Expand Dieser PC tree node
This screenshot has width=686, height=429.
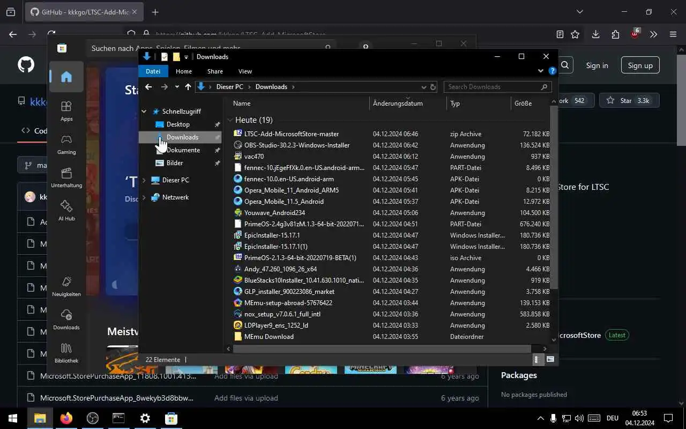pyautogui.click(x=144, y=180)
